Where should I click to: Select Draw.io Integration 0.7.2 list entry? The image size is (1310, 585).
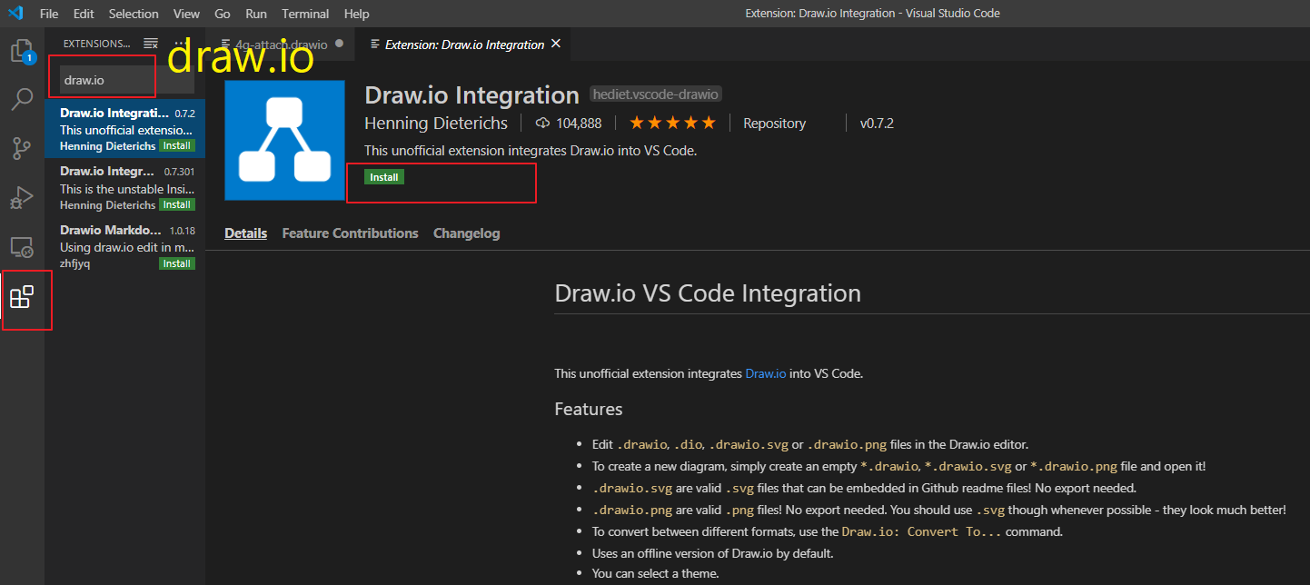[x=125, y=128]
